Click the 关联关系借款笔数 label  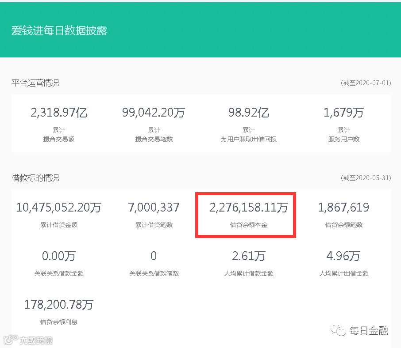154,273
